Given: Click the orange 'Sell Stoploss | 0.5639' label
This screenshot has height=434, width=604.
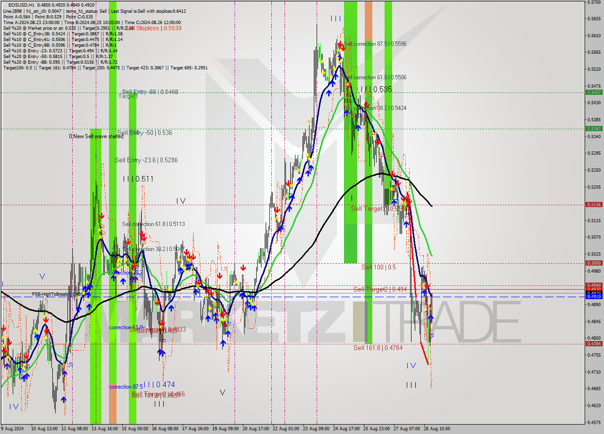Looking at the screenshot, I should [154, 28].
